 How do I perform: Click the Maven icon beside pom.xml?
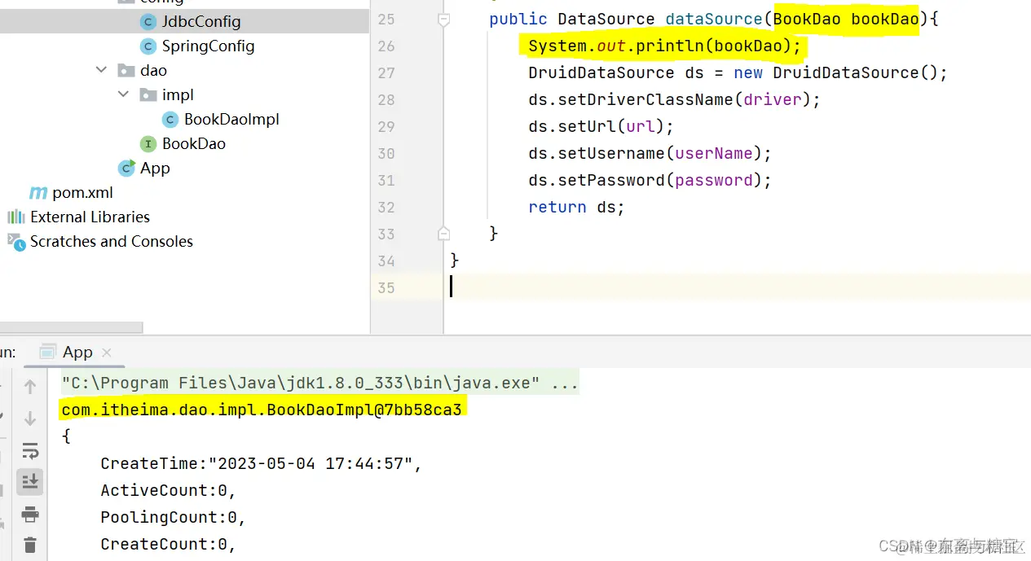(x=38, y=193)
